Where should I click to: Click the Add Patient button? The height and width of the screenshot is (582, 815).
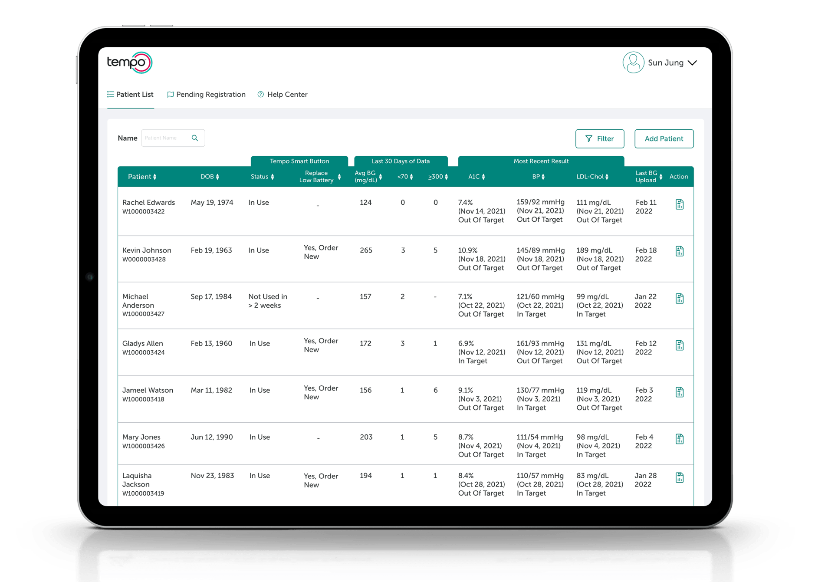pos(664,139)
